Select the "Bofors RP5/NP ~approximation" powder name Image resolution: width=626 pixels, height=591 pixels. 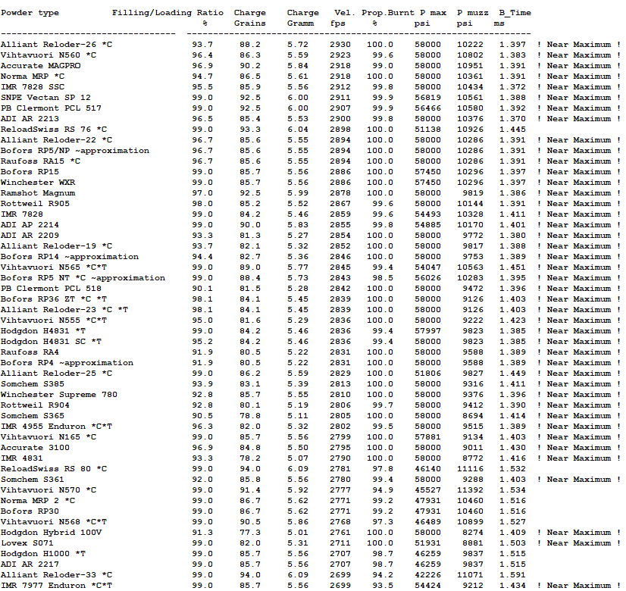[x=75, y=151]
